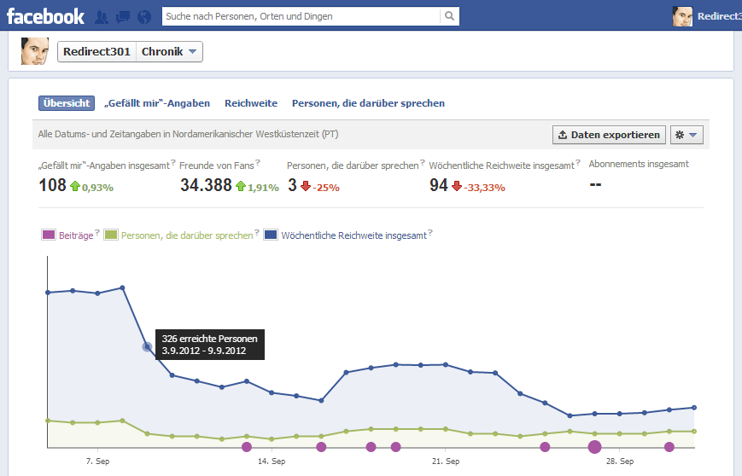The image size is (742, 476).
Task: Open friend requests icon
Action: click(102, 17)
